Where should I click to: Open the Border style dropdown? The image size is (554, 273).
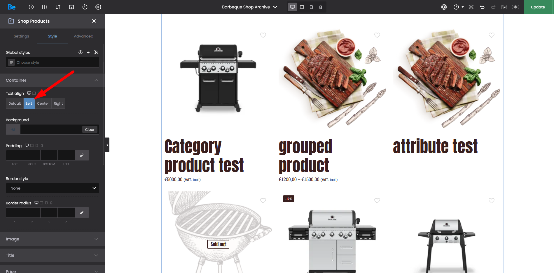(x=53, y=188)
